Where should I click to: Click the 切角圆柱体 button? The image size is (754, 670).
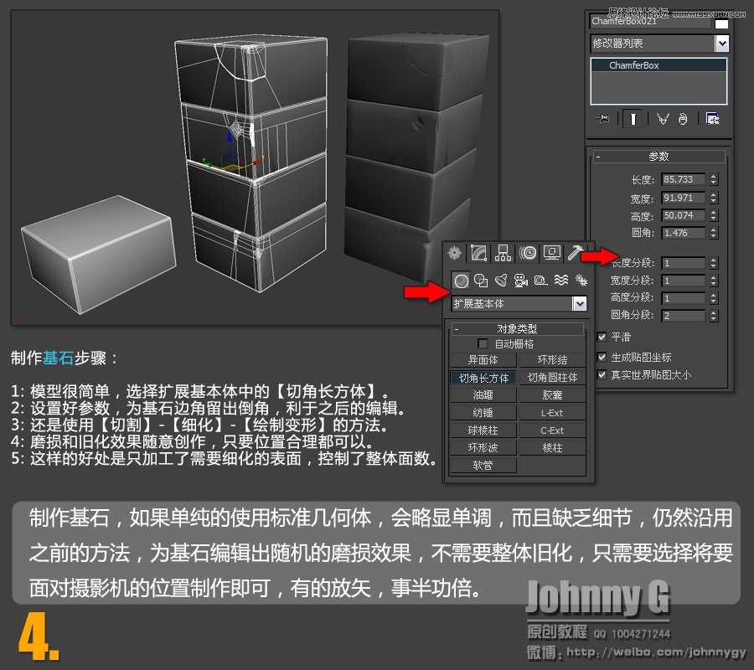[x=553, y=378]
